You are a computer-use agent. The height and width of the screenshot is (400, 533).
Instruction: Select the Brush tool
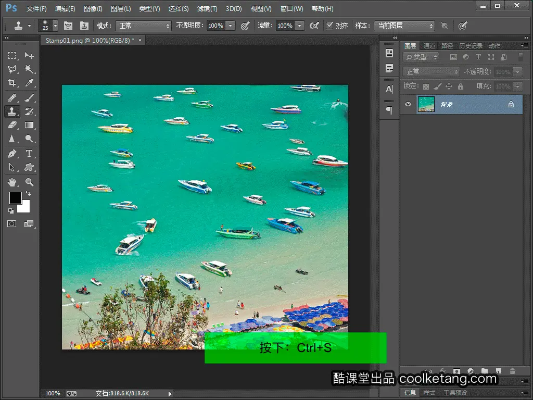[29, 98]
